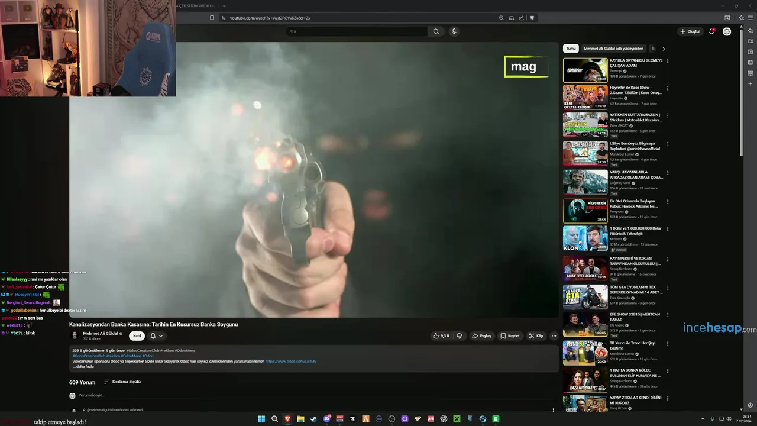Click the Katıl join button
This screenshot has height=426, width=757.
pyautogui.click(x=137, y=336)
